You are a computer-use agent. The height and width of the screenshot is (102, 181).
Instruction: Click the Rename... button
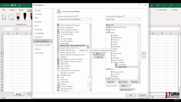[135, 82]
